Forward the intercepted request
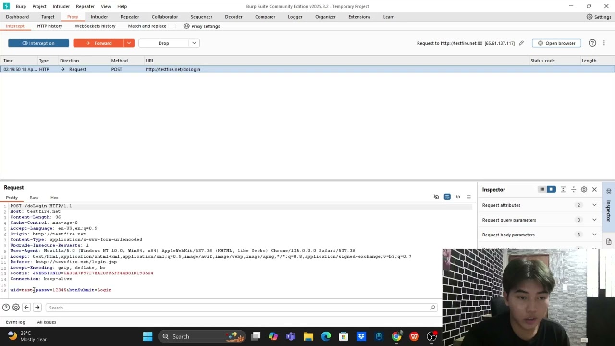The width and height of the screenshot is (615, 346). pyautogui.click(x=98, y=43)
